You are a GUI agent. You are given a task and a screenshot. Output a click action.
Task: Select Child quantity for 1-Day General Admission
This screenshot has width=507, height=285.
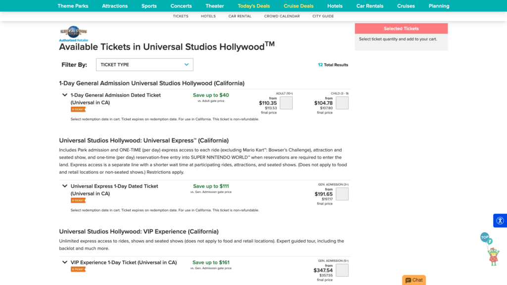[x=342, y=103]
